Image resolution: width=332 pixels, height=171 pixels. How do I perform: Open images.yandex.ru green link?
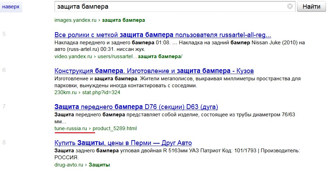coord(75,20)
